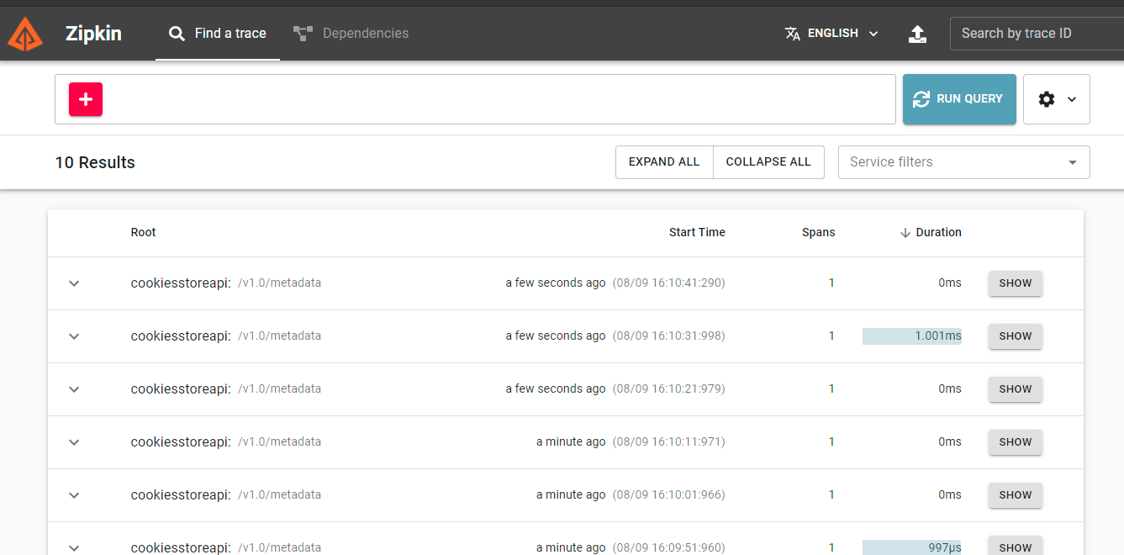Expand the 16:10:11:971 trace row
Screen dimensions: 1124x555
pyautogui.click(x=74, y=442)
